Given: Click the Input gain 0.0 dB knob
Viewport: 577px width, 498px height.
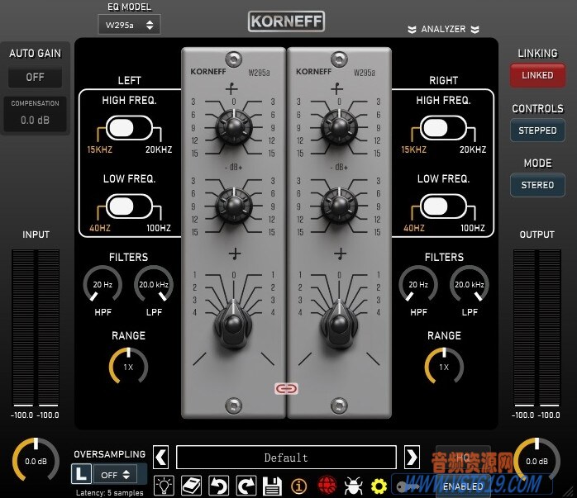Looking at the screenshot, I should click(36, 461).
